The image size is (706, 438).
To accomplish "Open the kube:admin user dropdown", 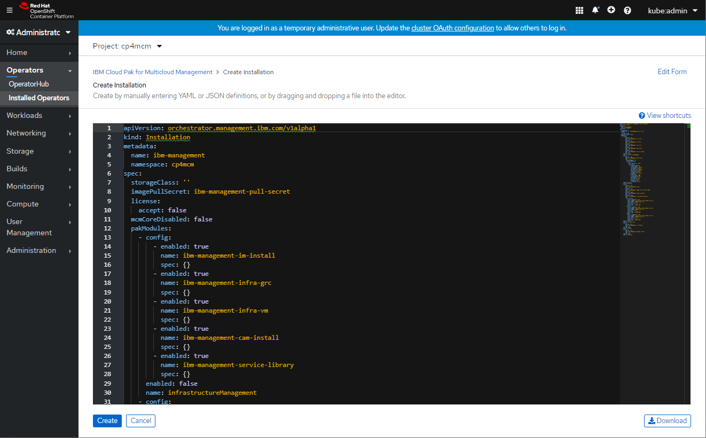I will [x=672, y=10].
